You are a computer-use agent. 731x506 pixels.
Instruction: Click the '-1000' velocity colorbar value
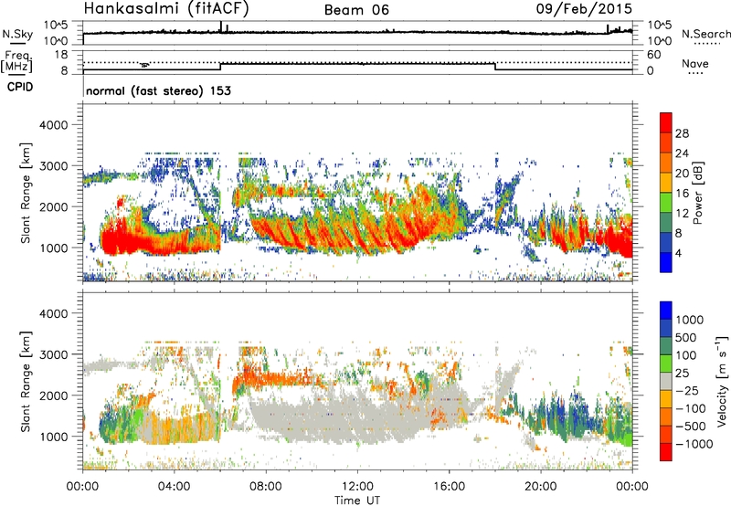coord(694,444)
